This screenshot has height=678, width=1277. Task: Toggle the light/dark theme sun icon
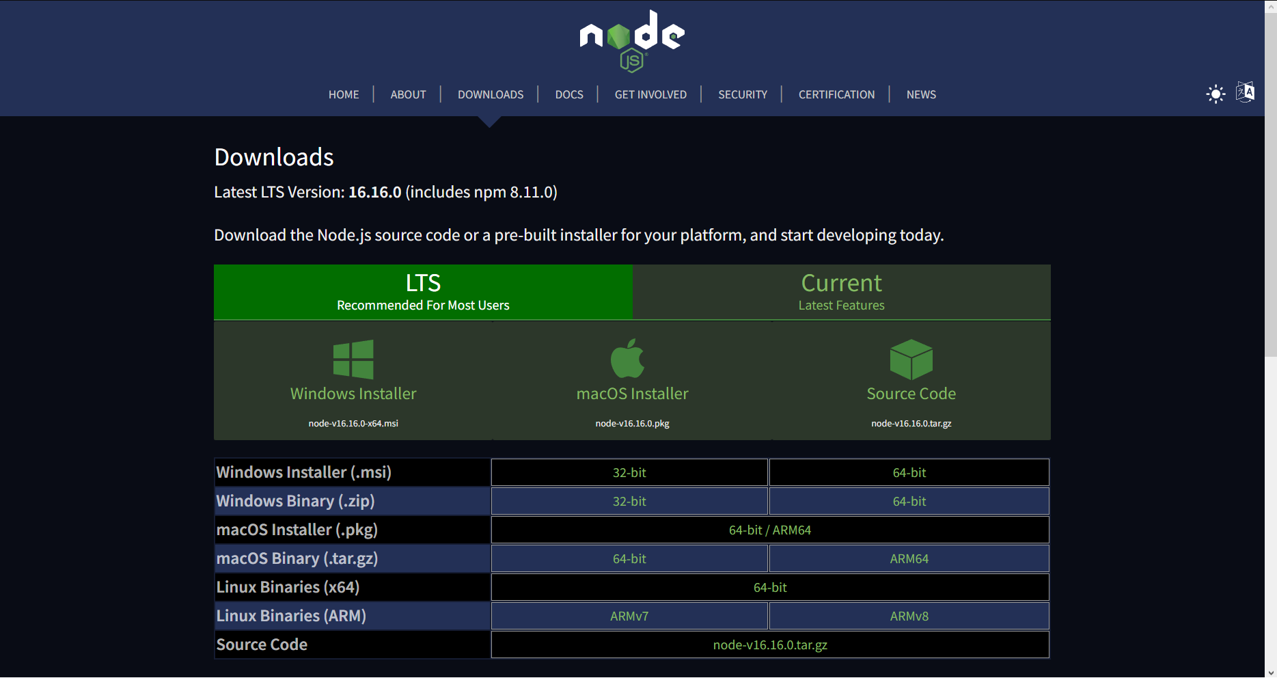1216,94
